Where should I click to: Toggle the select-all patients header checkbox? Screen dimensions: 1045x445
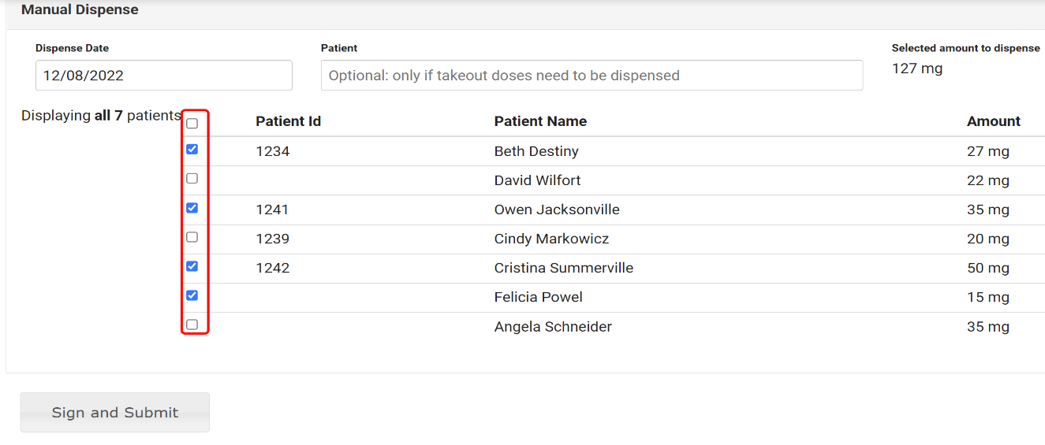point(192,124)
